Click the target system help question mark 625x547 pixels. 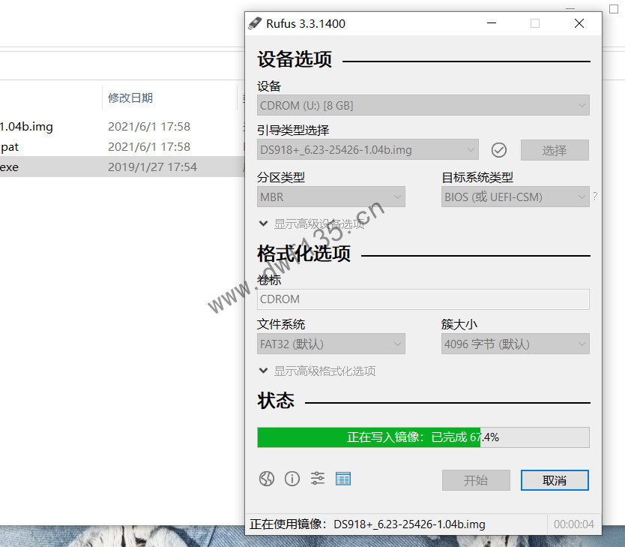coord(595,197)
